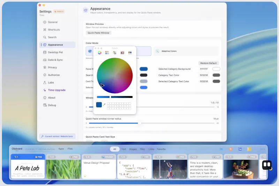Select the Images filter in paste panel
Viewport: 279px width, 186px height.
click(x=133, y=149)
